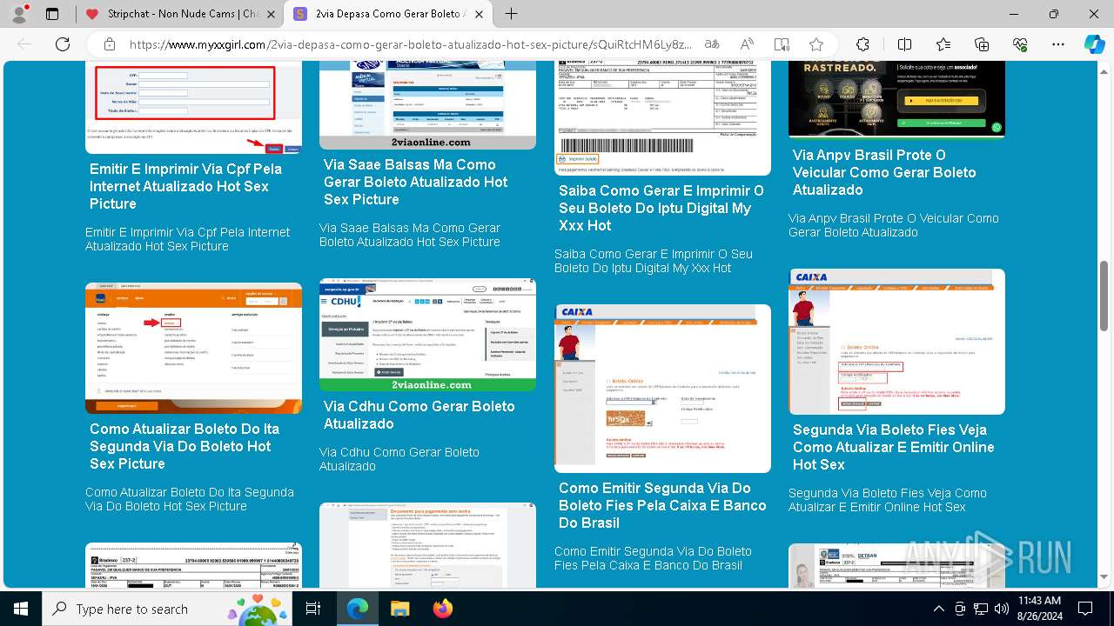Start read aloud from address bar
This screenshot has width=1114, height=626.
pos(747,44)
